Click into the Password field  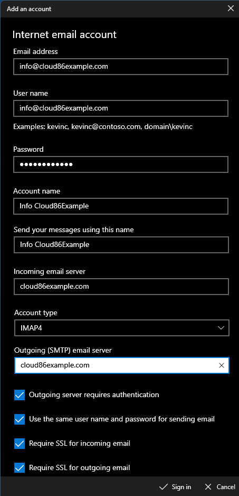121,164
